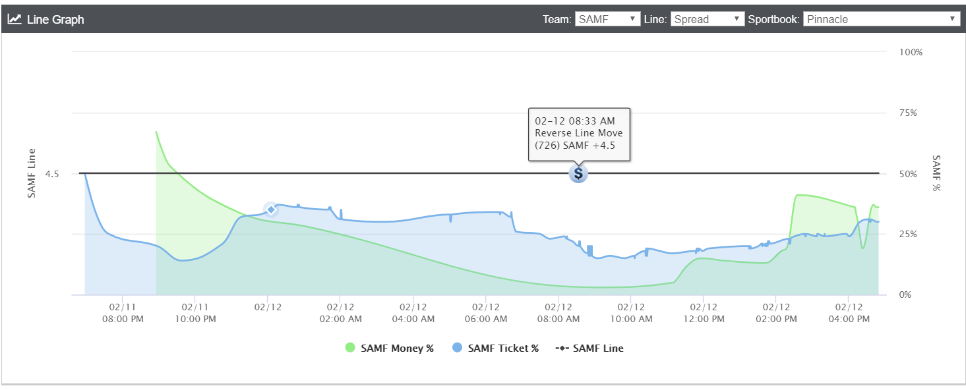Toggle the SAMF Line legend series
Screen dimensions: 966x390
589,348
